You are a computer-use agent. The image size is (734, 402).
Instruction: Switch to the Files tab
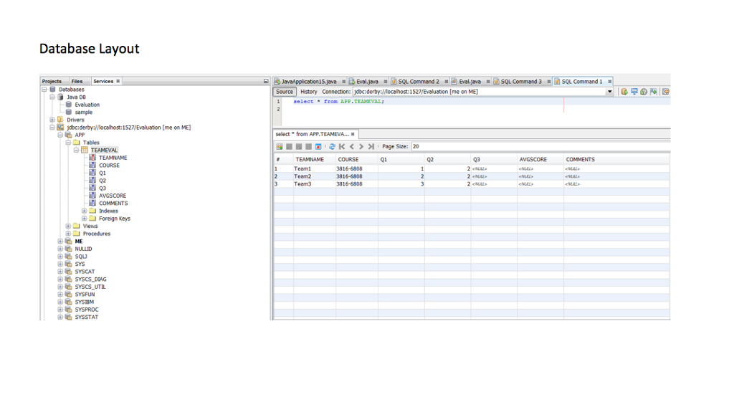77,81
